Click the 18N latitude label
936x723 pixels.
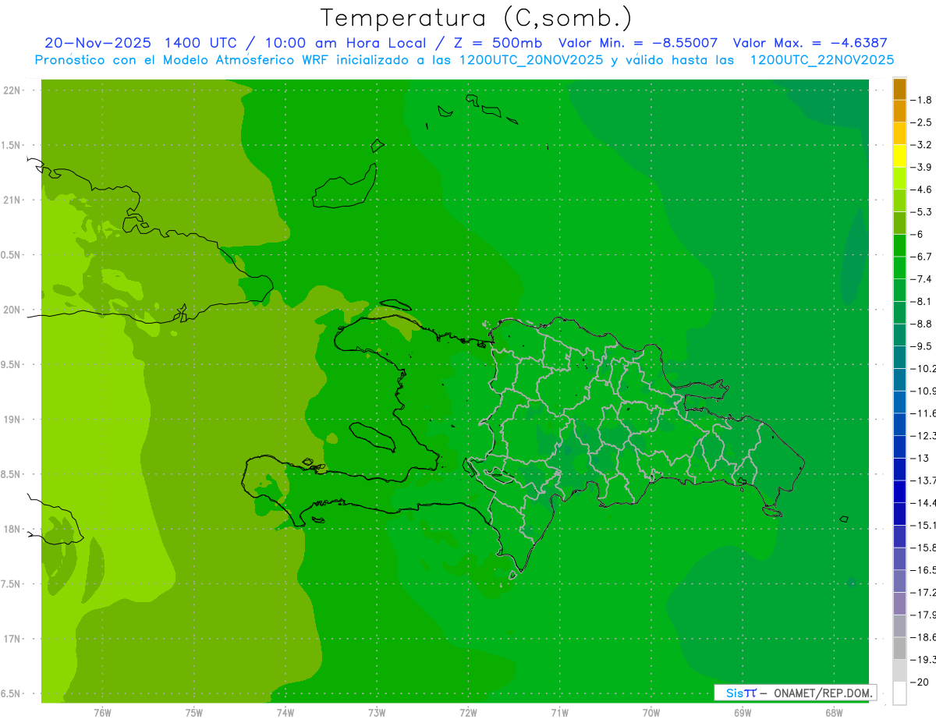pos(12,529)
